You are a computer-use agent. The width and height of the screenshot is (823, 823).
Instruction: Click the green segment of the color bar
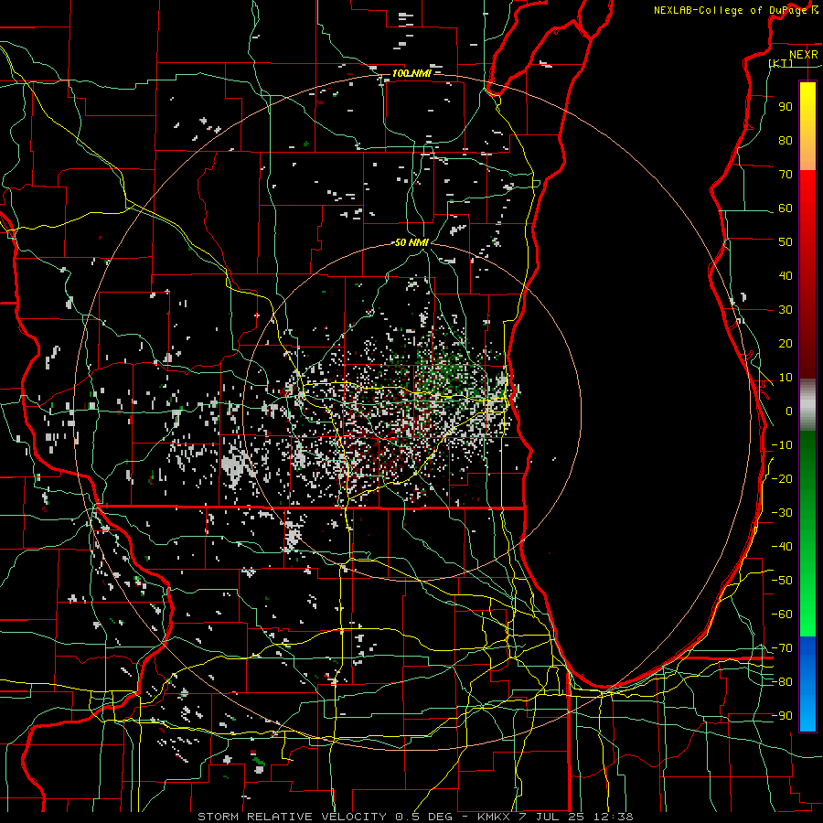pos(807,534)
